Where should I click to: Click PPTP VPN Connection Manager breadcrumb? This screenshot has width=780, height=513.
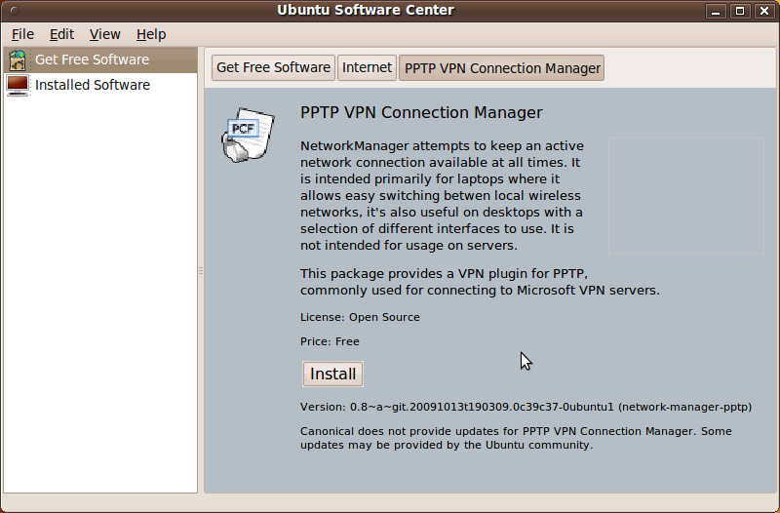point(501,67)
